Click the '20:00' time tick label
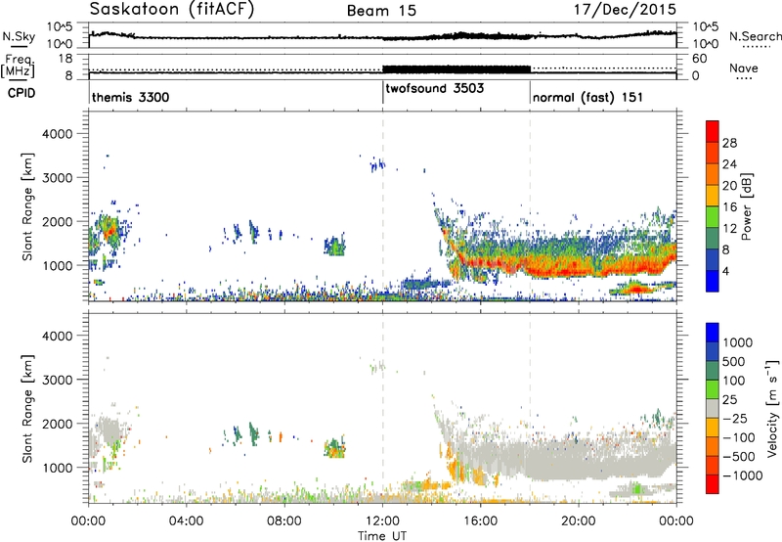 tap(579, 521)
